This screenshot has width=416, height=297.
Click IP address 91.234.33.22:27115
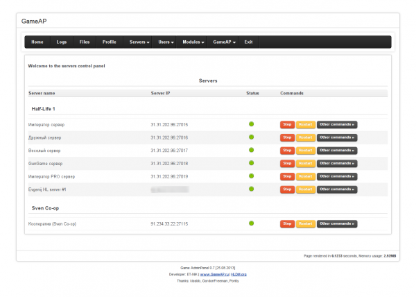[x=169, y=224]
